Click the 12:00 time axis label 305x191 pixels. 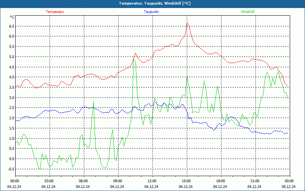[152, 181]
